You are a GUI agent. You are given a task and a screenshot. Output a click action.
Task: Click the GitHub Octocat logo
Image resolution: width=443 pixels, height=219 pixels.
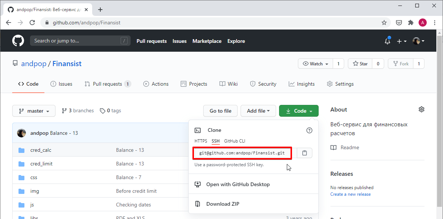coord(18,41)
